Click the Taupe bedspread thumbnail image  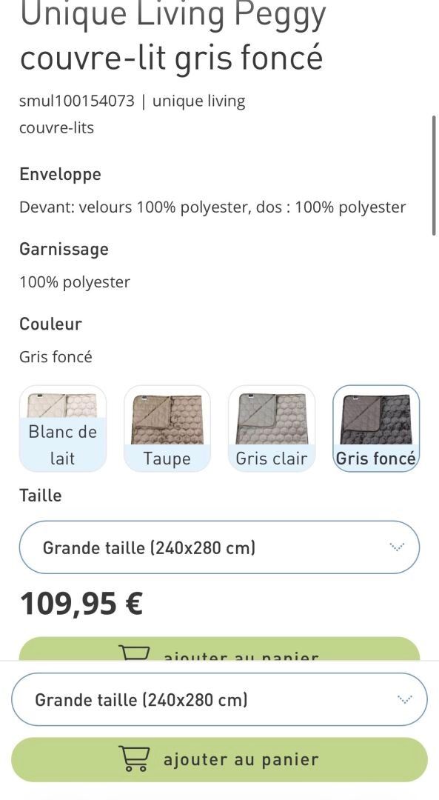(167, 419)
